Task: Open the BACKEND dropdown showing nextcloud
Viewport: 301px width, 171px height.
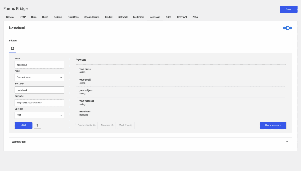Action: click(39, 90)
